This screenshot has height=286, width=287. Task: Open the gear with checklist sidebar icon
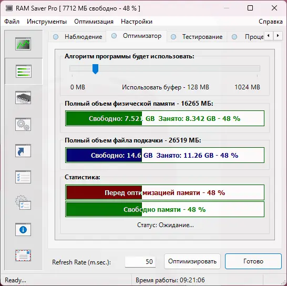[x=23, y=202]
